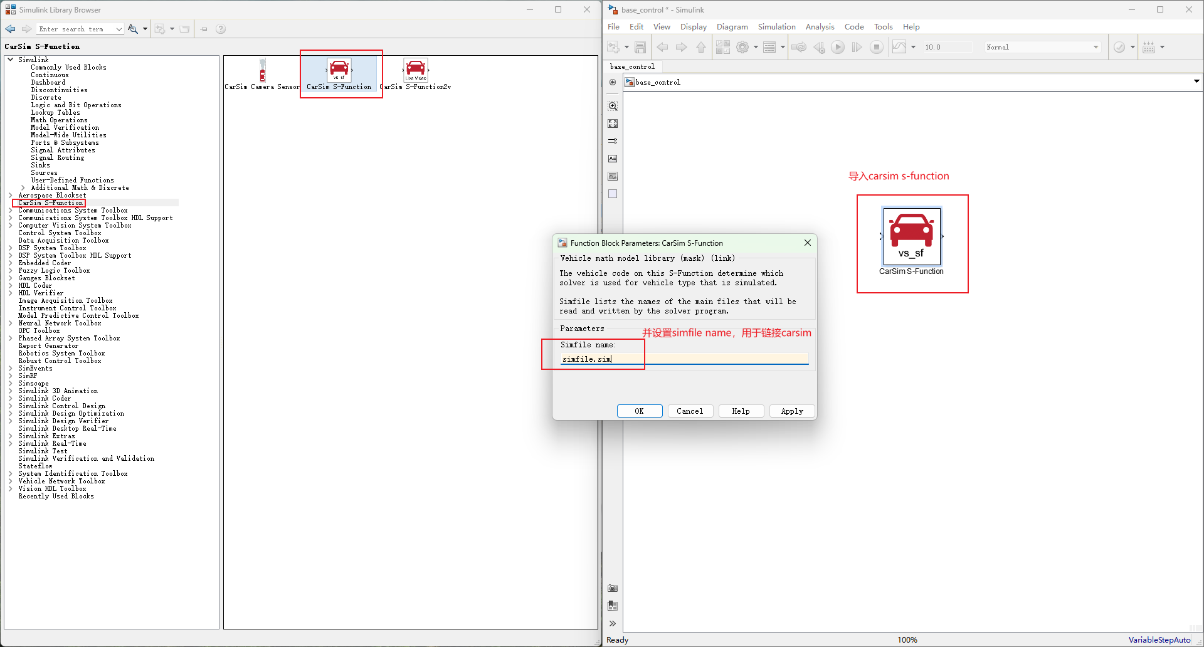
Task: Click the pin stay-on-top icon in Library Browser
Action: (x=204, y=29)
